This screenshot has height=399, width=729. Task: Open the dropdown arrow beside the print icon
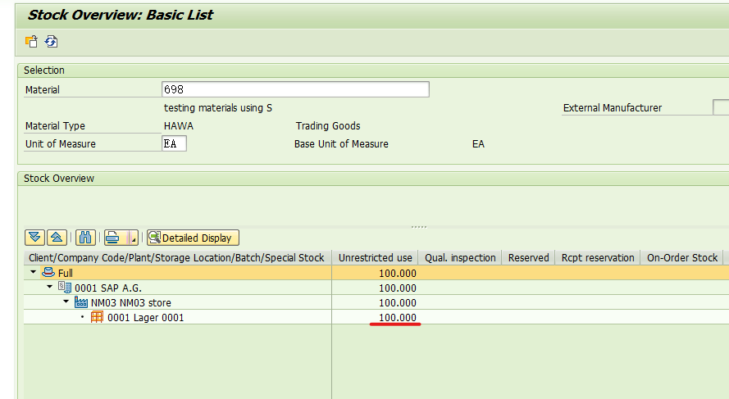pyautogui.click(x=134, y=238)
